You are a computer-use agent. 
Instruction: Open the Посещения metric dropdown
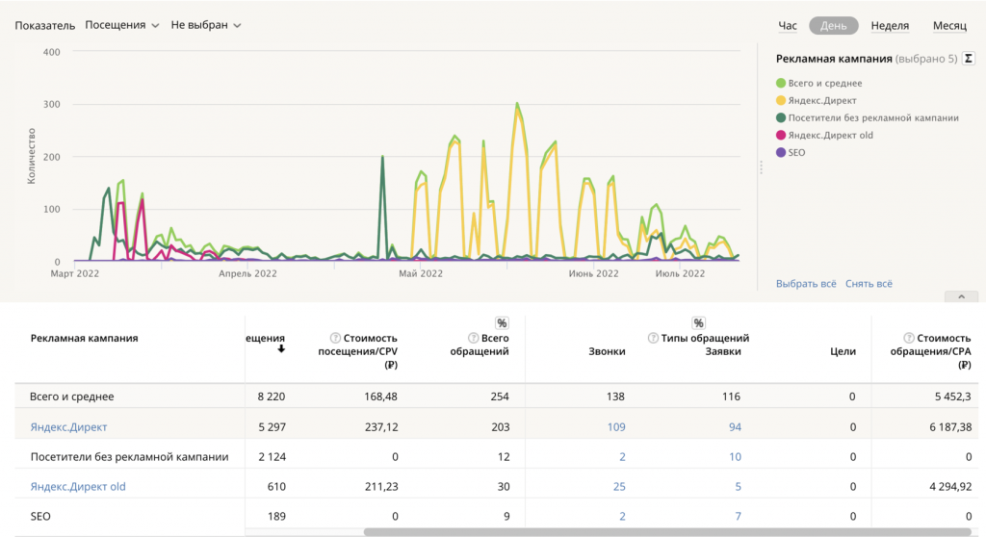click(122, 25)
